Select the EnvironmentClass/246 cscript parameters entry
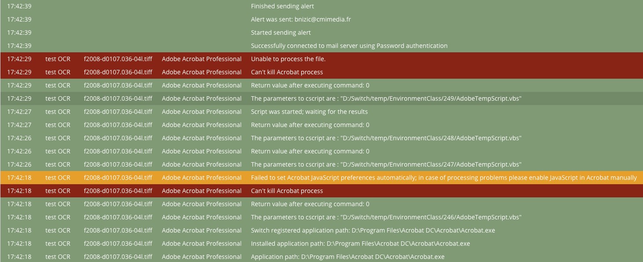The height and width of the screenshot is (262, 643). click(386, 217)
